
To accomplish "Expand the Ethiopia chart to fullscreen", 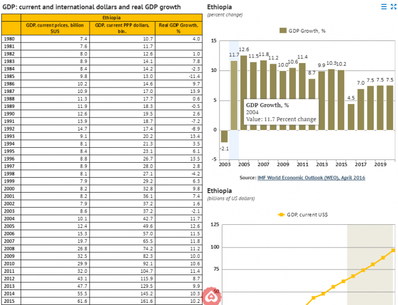I will (x=394, y=7).
